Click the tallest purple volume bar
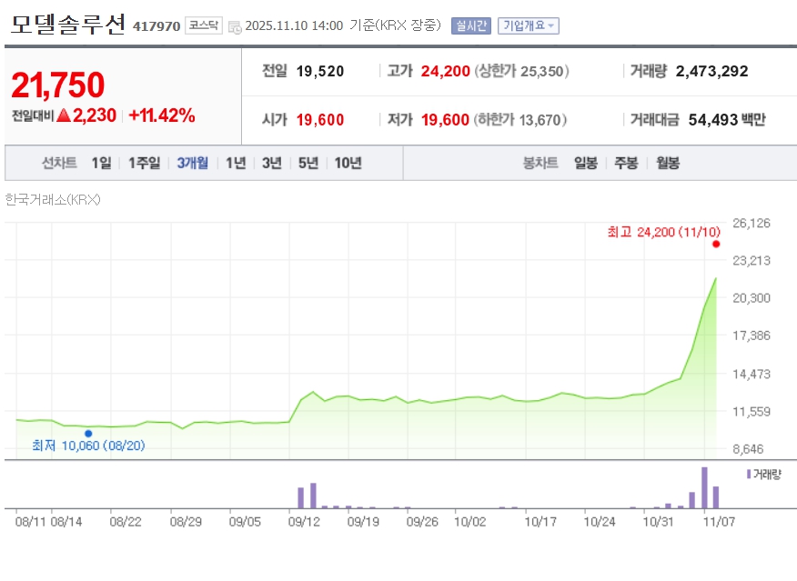 tap(704, 488)
